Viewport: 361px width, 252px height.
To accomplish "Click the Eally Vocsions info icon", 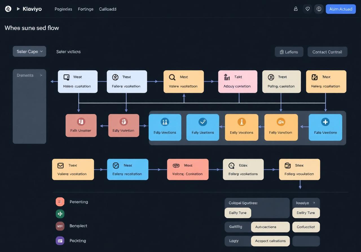I will pyautogui.click(x=241, y=122).
